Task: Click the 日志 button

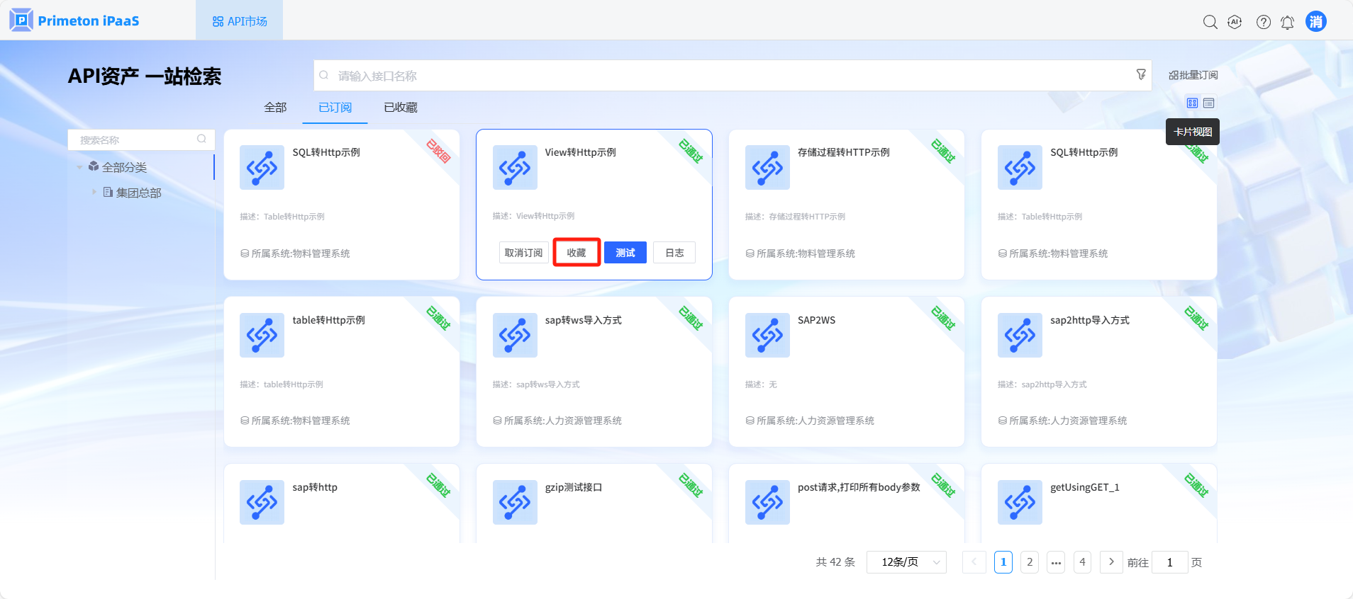Action: 674,253
